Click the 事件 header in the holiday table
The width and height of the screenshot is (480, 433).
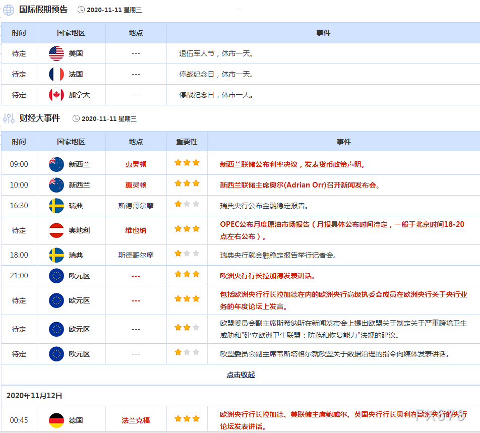tap(323, 33)
